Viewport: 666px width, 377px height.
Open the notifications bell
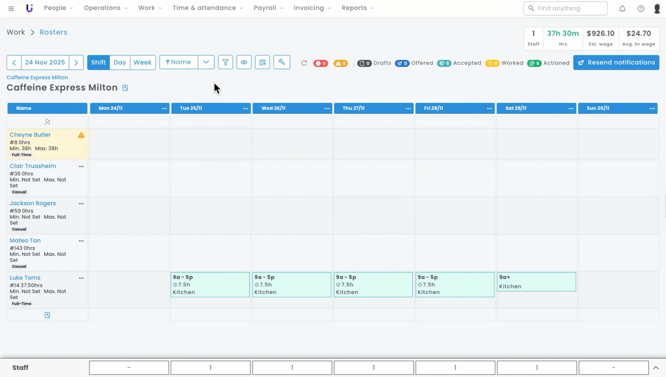coord(622,8)
